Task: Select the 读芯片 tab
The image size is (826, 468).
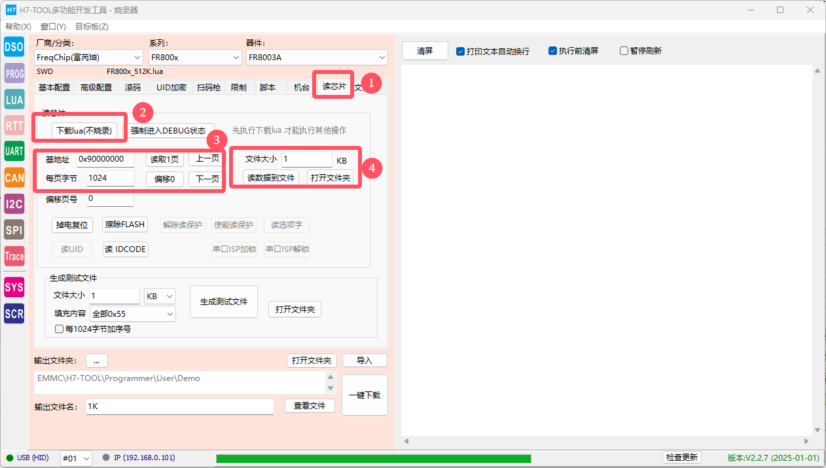Action: 334,86
